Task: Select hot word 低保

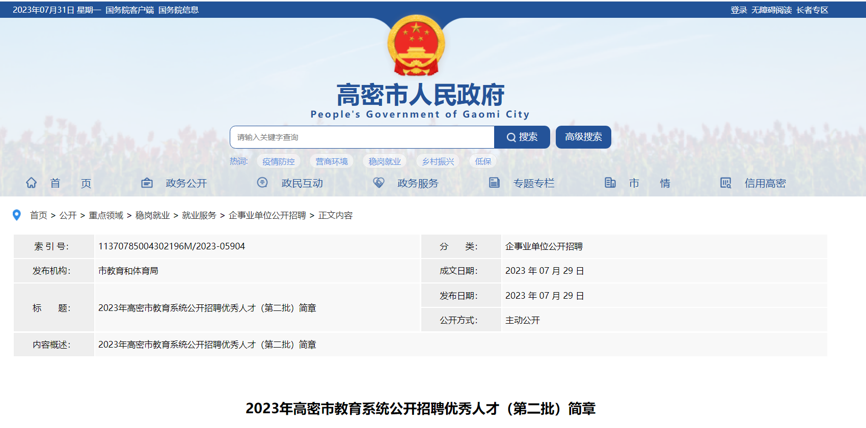Action: pyautogui.click(x=483, y=161)
